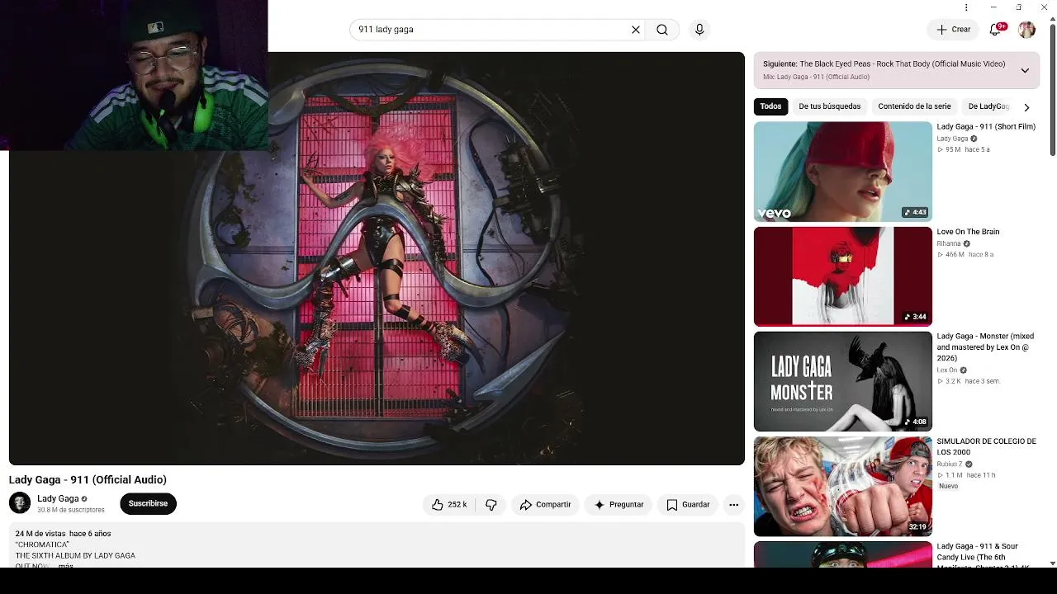Start voice search with the microphone icon
Screen dimensions: 1057x594
coord(699,30)
